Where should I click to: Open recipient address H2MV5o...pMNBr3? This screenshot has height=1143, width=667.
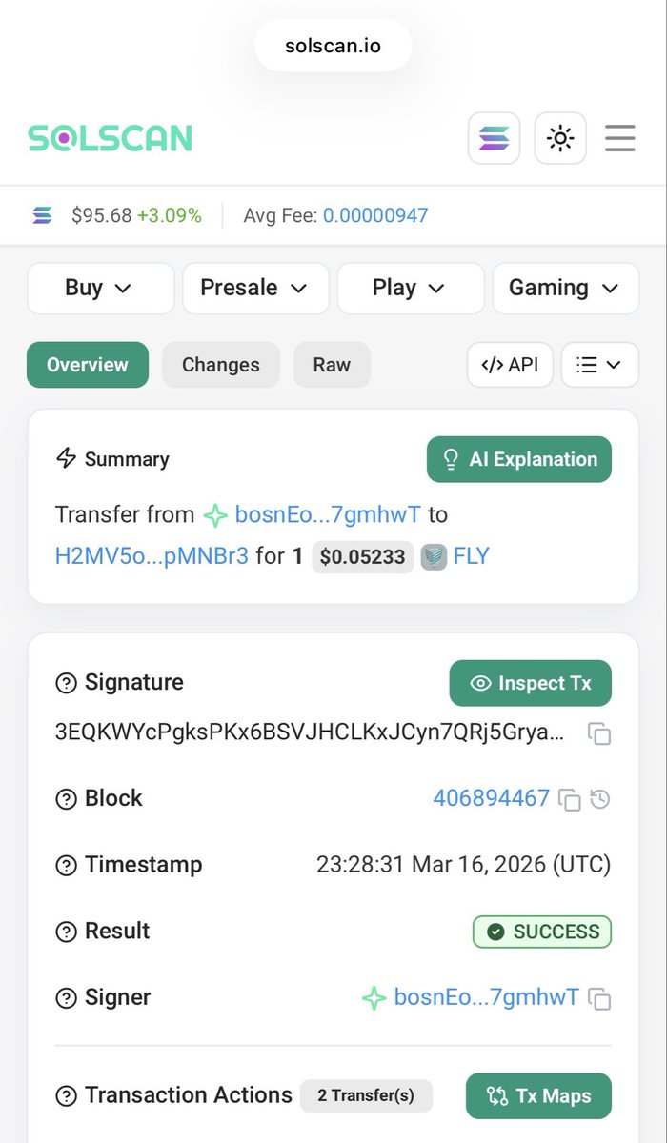[152, 555]
